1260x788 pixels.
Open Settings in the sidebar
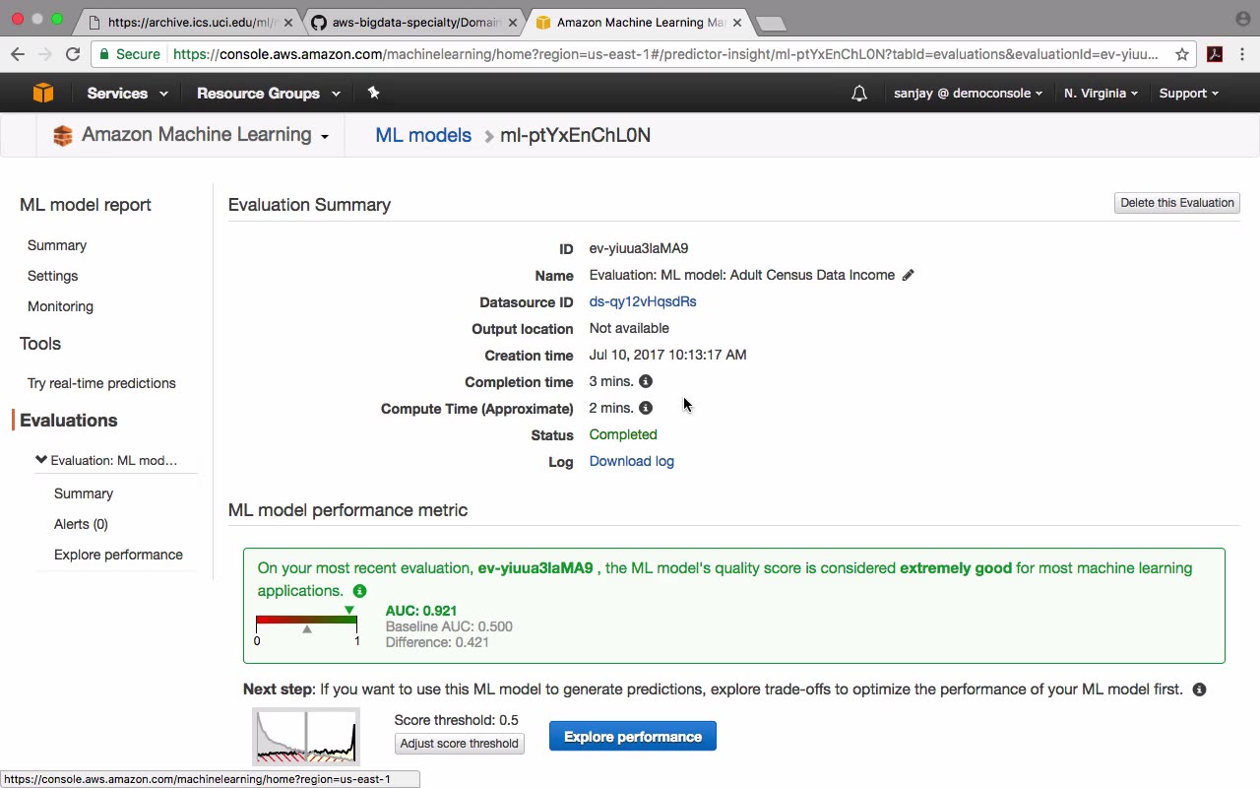click(x=52, y=276)
